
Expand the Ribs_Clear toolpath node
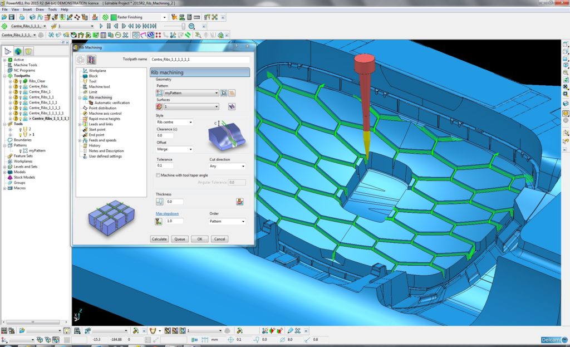[x=10, y=81]
